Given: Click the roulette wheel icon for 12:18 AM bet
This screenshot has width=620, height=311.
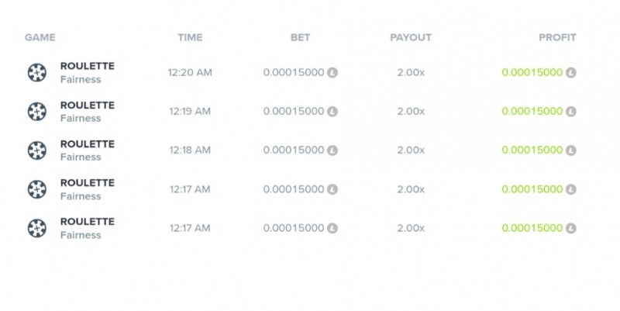Looking at the screenshot, I should click(36, 150).
